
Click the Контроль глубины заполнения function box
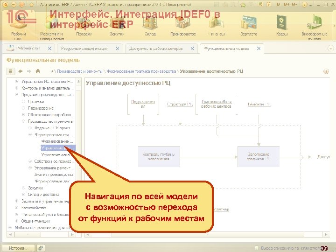(159, 157)
